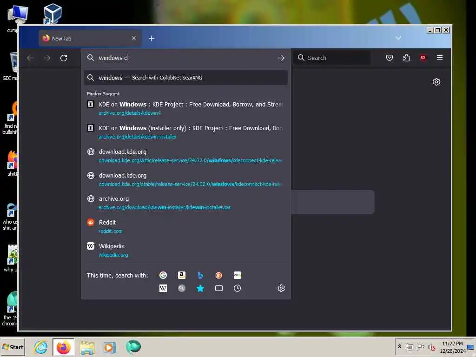Open the Pocket save icon
The width and height of the screenshot is (476, 357).
coord(390,58)
